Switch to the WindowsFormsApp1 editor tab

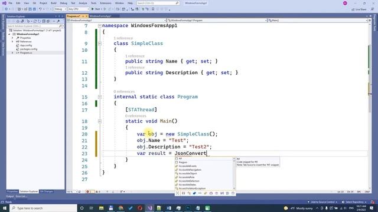pos(100,16)
